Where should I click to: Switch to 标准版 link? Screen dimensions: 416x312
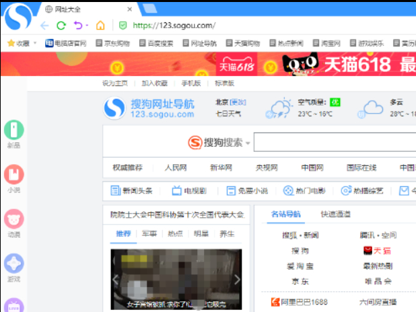(224, 83)
